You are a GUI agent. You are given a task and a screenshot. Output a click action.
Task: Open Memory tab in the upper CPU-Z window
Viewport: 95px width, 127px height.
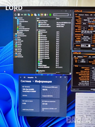(x=87, y=15)
